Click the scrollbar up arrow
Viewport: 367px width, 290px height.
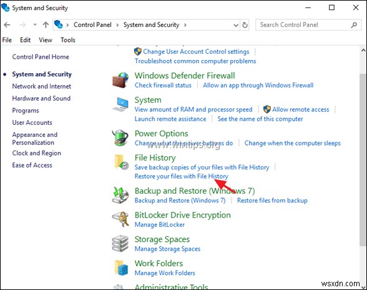click(363, 50)
